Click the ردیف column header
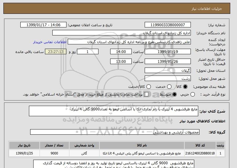 tap(220, 145)
